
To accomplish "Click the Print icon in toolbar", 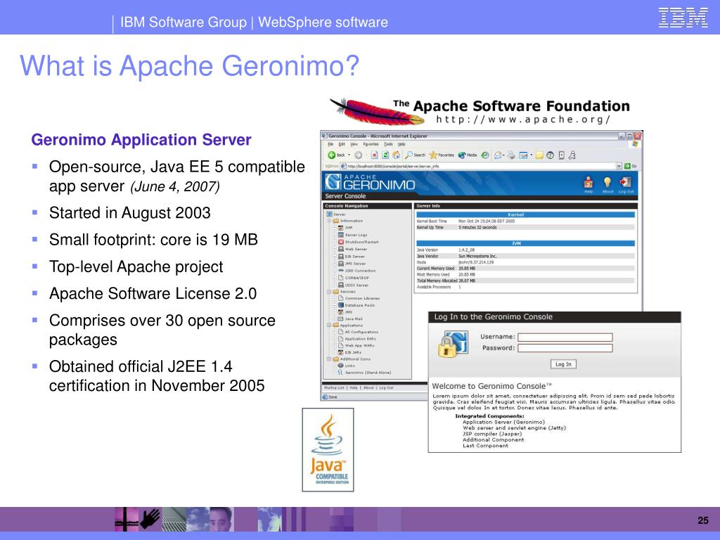I will [x=511, y=155].
